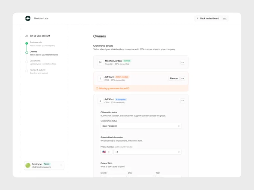254x190 pixels.
Task: Click the ESC shortcut badge
Action: pos(224,18)
